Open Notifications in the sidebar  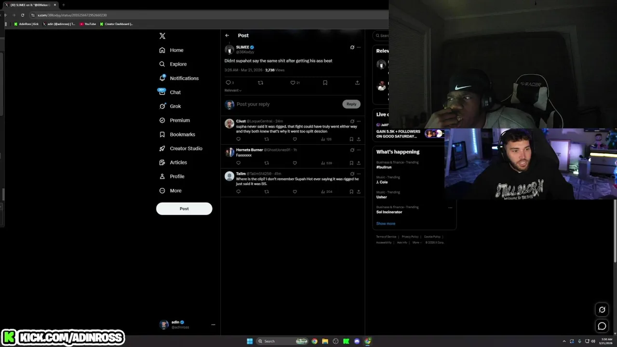[179, 78]
